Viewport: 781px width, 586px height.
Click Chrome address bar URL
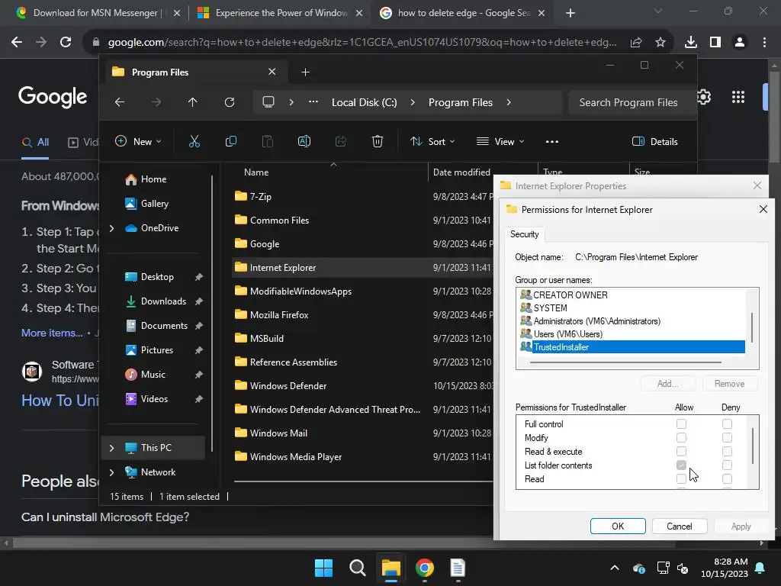click(362, 43)
